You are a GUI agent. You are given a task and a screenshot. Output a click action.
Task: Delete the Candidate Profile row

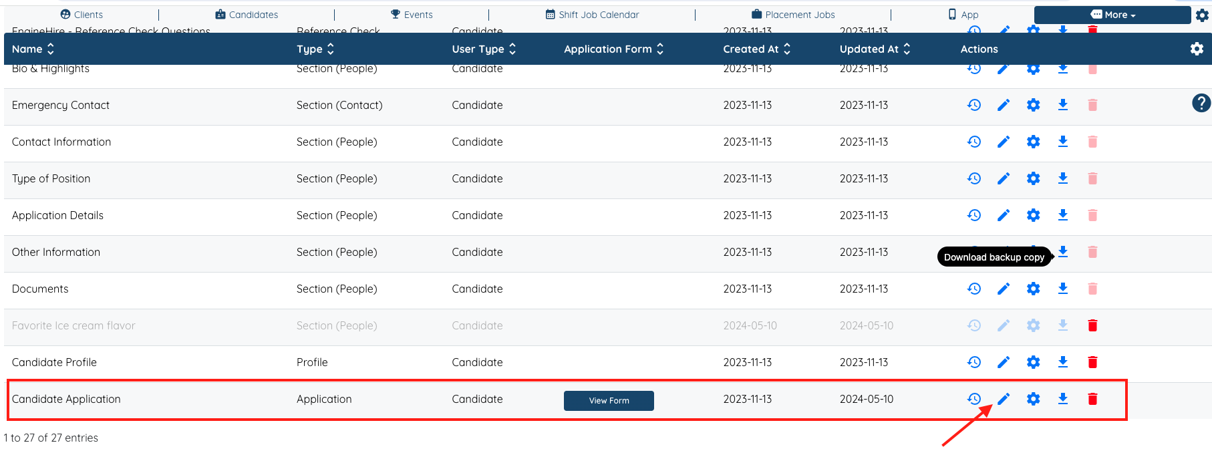(1092, 362)
